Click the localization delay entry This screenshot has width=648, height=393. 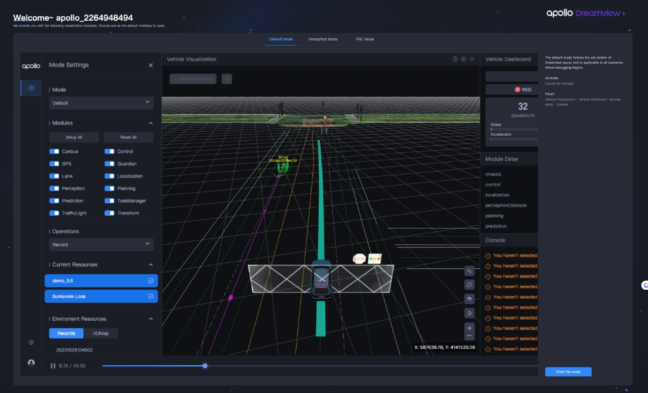pos(497,196)
